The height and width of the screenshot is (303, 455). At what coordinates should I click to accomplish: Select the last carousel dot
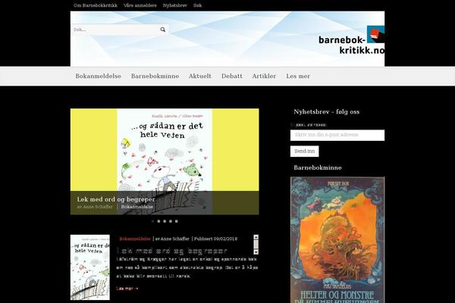click(x=177, y=221)
